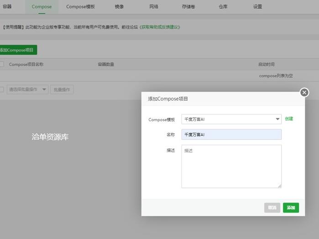Open the 网络 tab

coord(154,6)
